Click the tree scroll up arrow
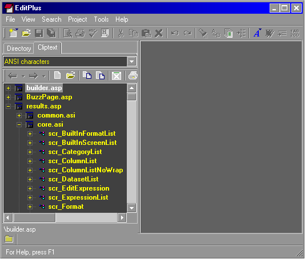The height and width of the screenshot is (259, 305). 131,88
